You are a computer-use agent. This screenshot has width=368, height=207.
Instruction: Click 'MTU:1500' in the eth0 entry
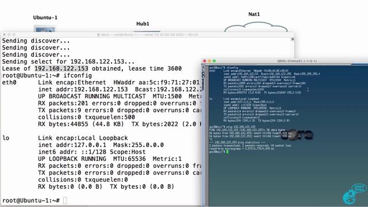pos(167,97)
